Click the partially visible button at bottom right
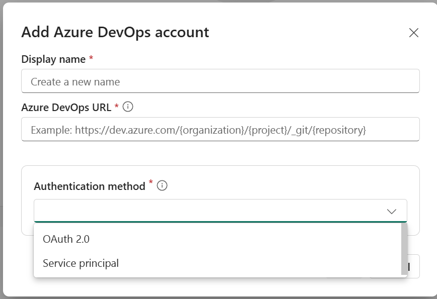The image size is (437, 299). tap(408, 266)
